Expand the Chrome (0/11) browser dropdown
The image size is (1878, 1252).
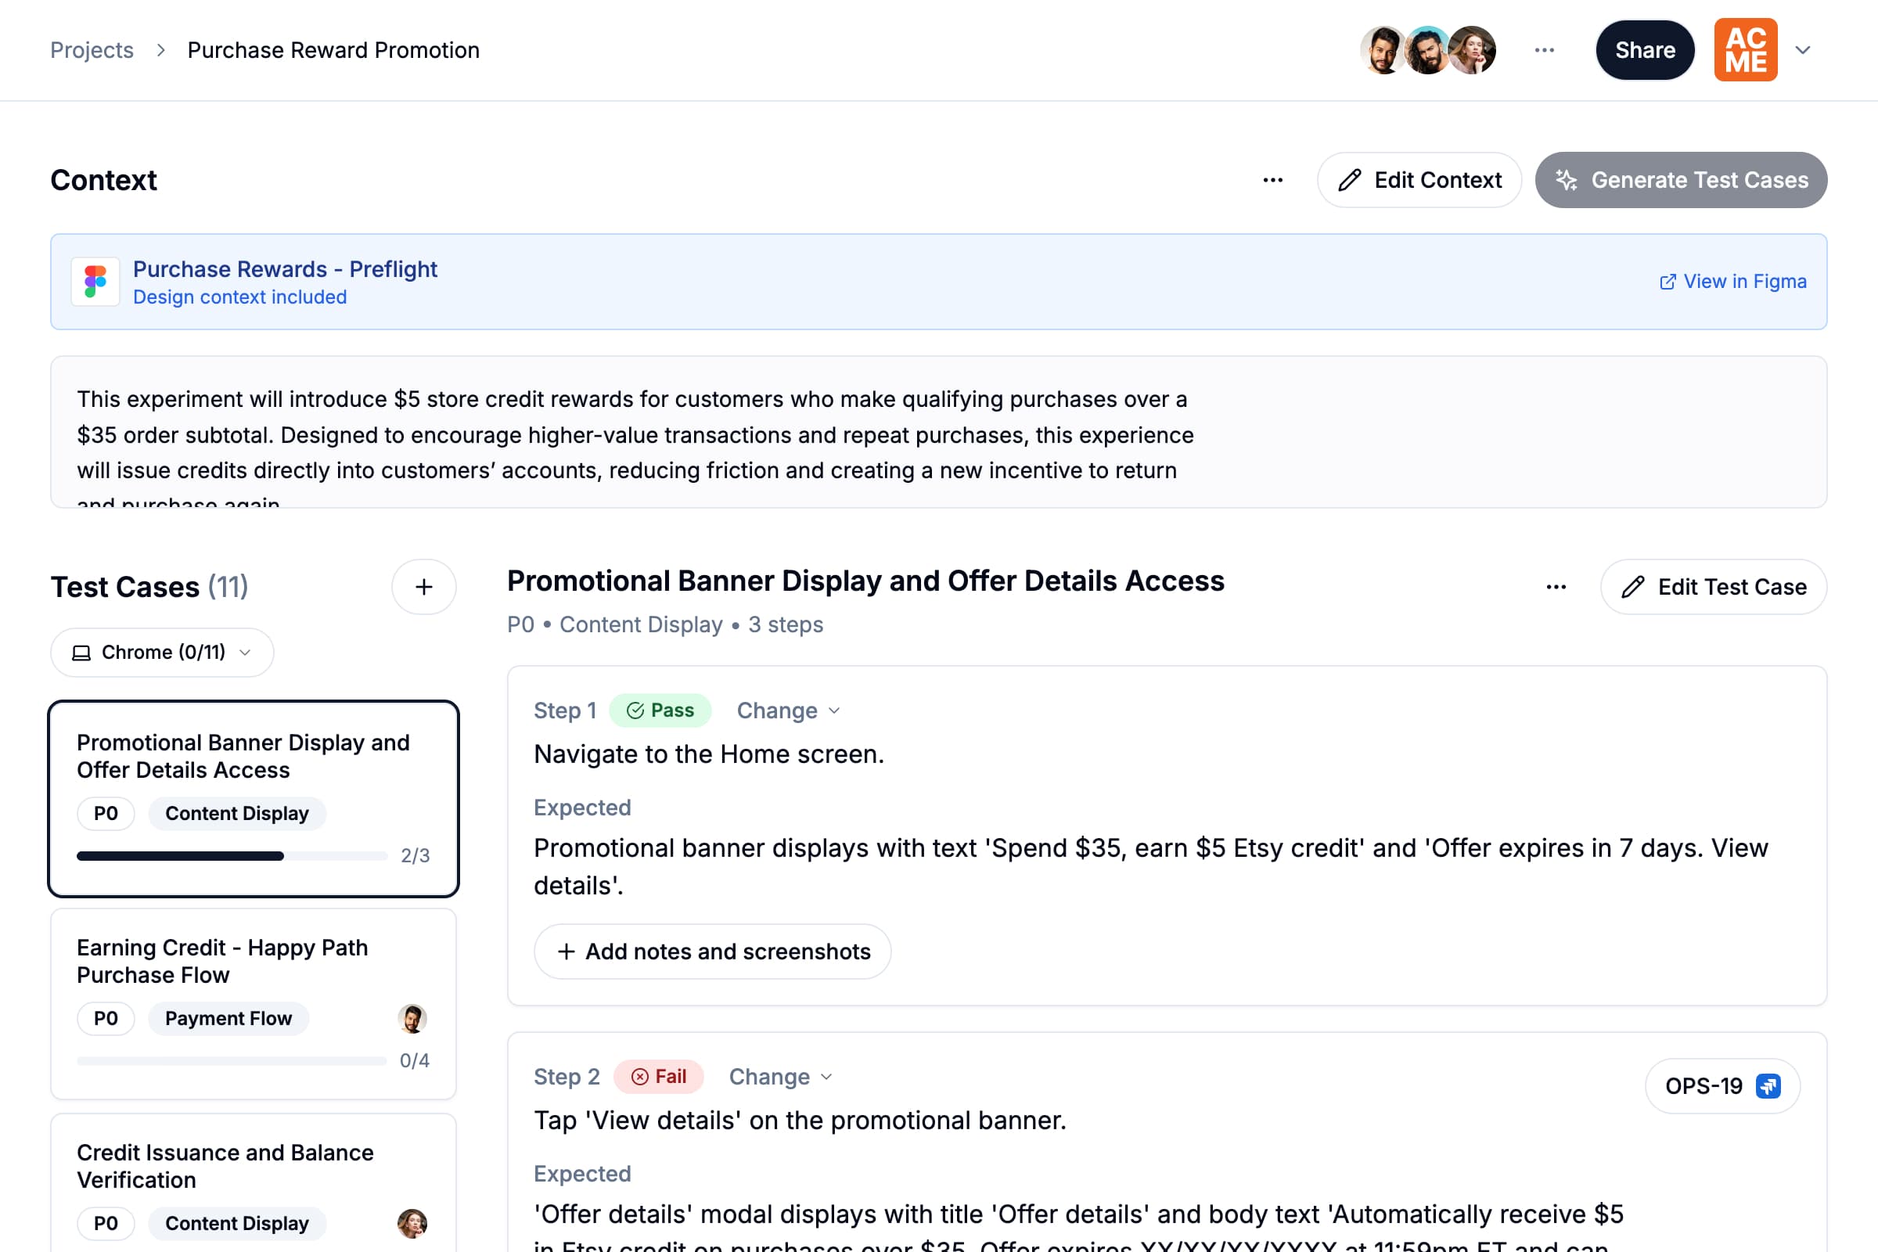pyautogui.click(x=162, y=653)
